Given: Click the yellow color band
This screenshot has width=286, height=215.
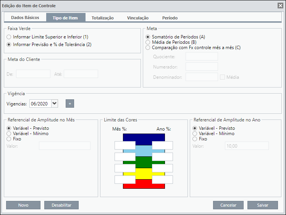Looking at the screenshot, I should tap(144, 174).
